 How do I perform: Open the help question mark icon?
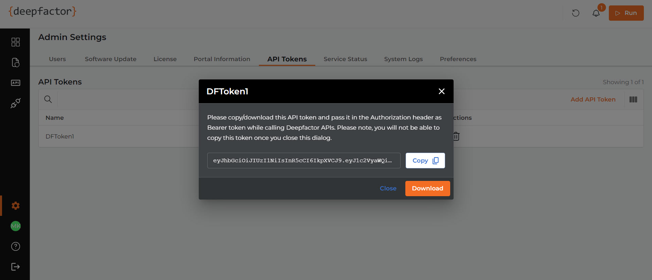point(16,246)
